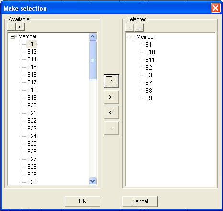Click the Cancel button
The width and height of the screenshot is (223, 211).
pos(140,201)
